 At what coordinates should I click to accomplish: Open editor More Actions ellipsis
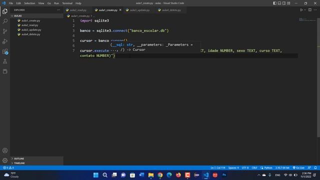[315, 10]
